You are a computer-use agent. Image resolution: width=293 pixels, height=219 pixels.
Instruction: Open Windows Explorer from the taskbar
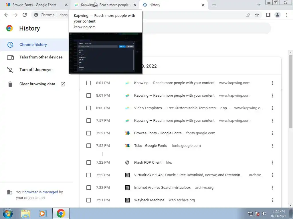[25, 213]
